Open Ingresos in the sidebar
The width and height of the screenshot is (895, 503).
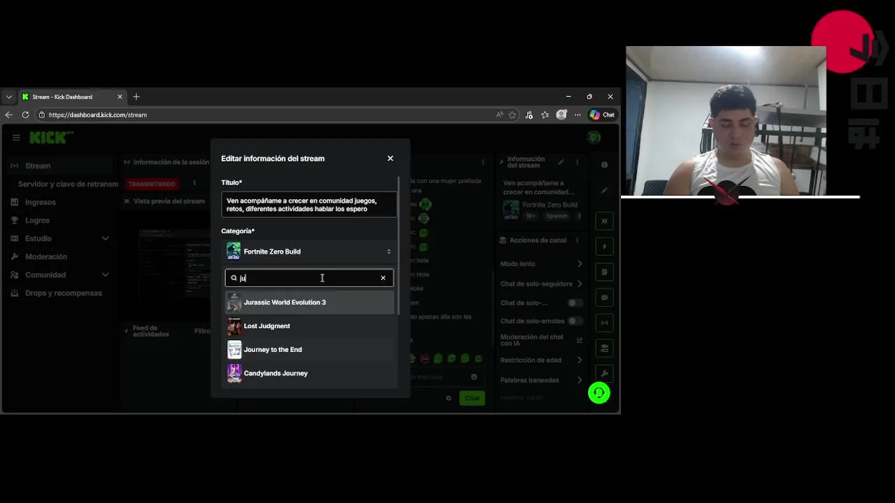click(59, 202)
